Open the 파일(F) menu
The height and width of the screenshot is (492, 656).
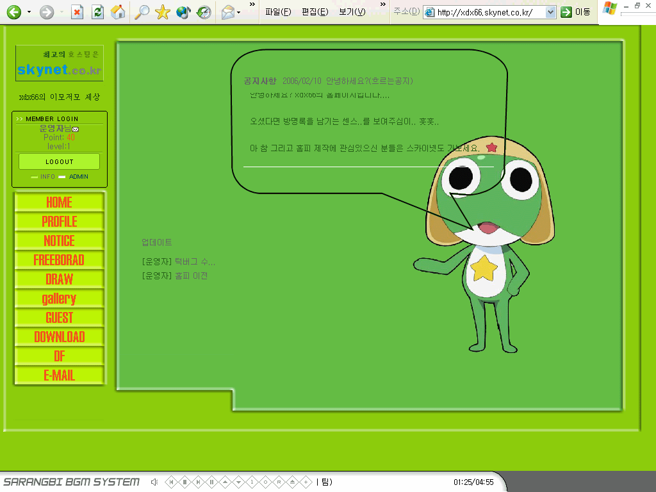pos(278,12)
